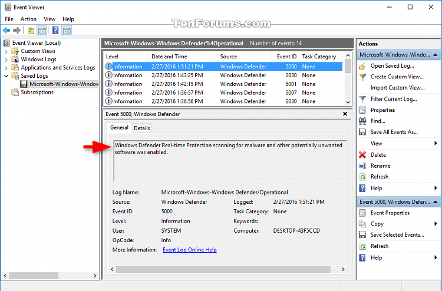
Task: Sort by the Level column header
Action: point(126,57)
